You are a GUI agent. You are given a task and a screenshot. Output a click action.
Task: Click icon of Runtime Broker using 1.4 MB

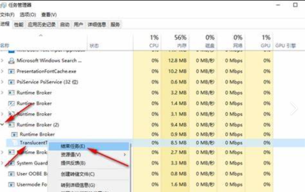coord(11,103)
